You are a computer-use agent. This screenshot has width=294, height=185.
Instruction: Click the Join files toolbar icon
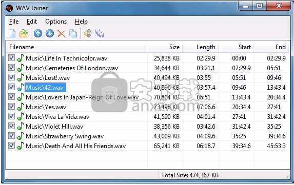pos(100,33)
